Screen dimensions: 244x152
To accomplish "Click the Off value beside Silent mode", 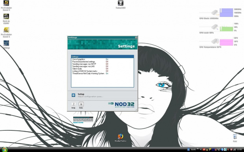I will 107,69.
